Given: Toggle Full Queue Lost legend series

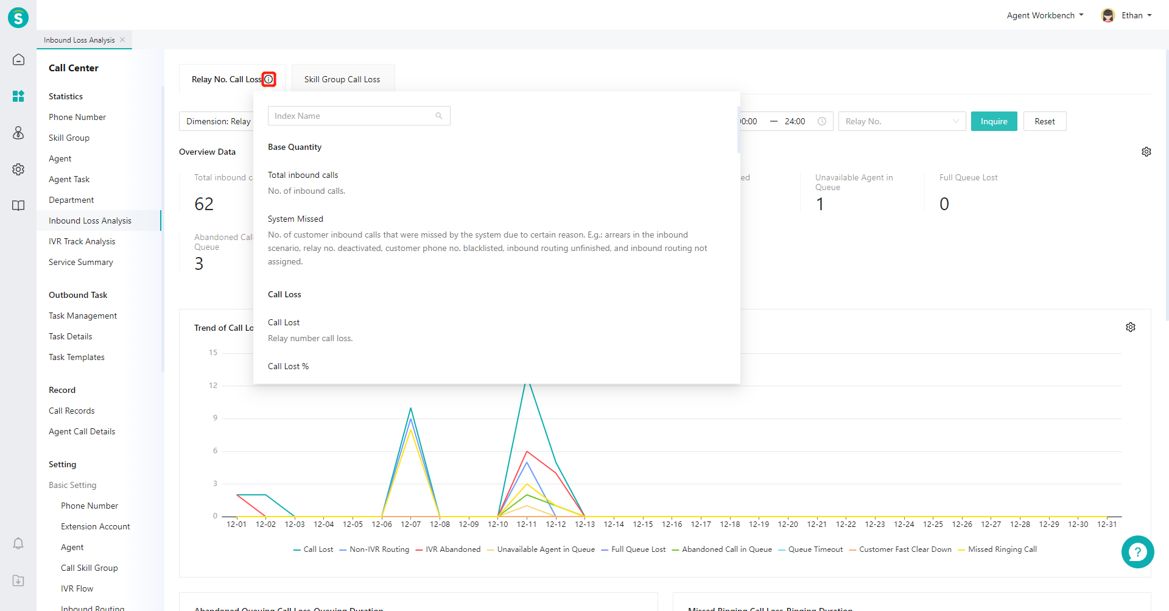Looking at the screenshot, I should 634,549.
